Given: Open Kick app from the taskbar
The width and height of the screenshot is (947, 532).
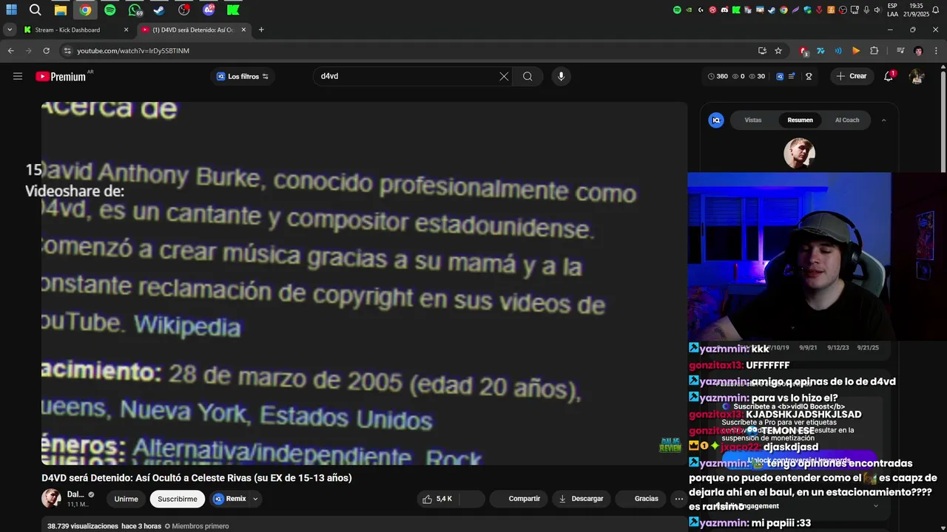Looking at the screenshot, I should pyautogui.click(x=233, y=10).
